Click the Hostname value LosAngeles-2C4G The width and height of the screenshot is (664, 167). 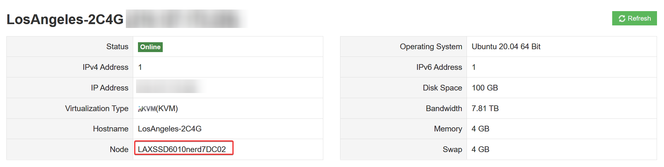point(170,129)
